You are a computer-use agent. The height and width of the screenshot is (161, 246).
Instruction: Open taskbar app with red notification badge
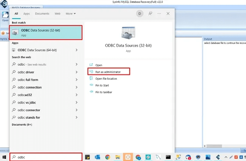pyautogui.click(x=188, y=157)
